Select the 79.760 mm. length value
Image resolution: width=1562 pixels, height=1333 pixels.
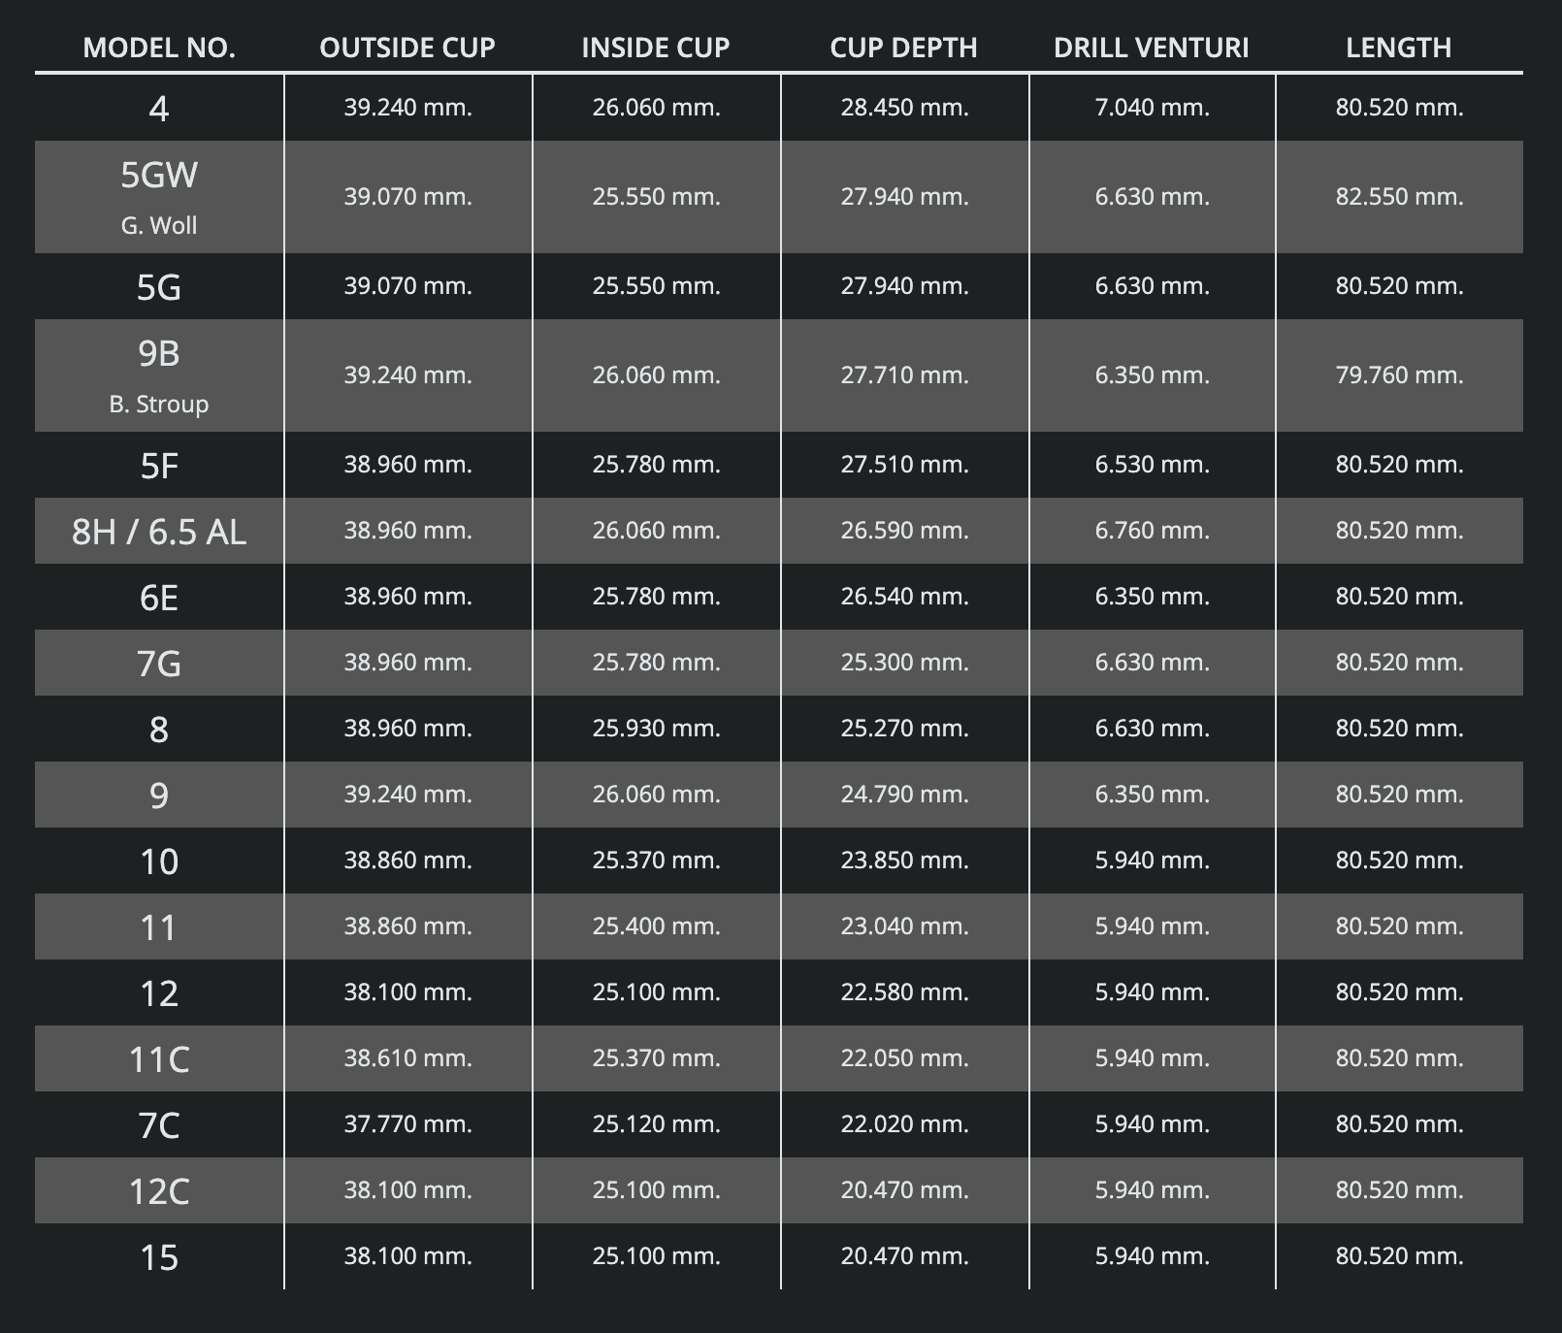pyautogui.click(x=1399, y=375)
